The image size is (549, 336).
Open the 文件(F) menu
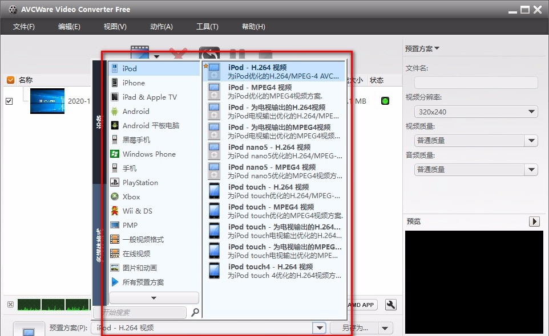click(24, 27)
